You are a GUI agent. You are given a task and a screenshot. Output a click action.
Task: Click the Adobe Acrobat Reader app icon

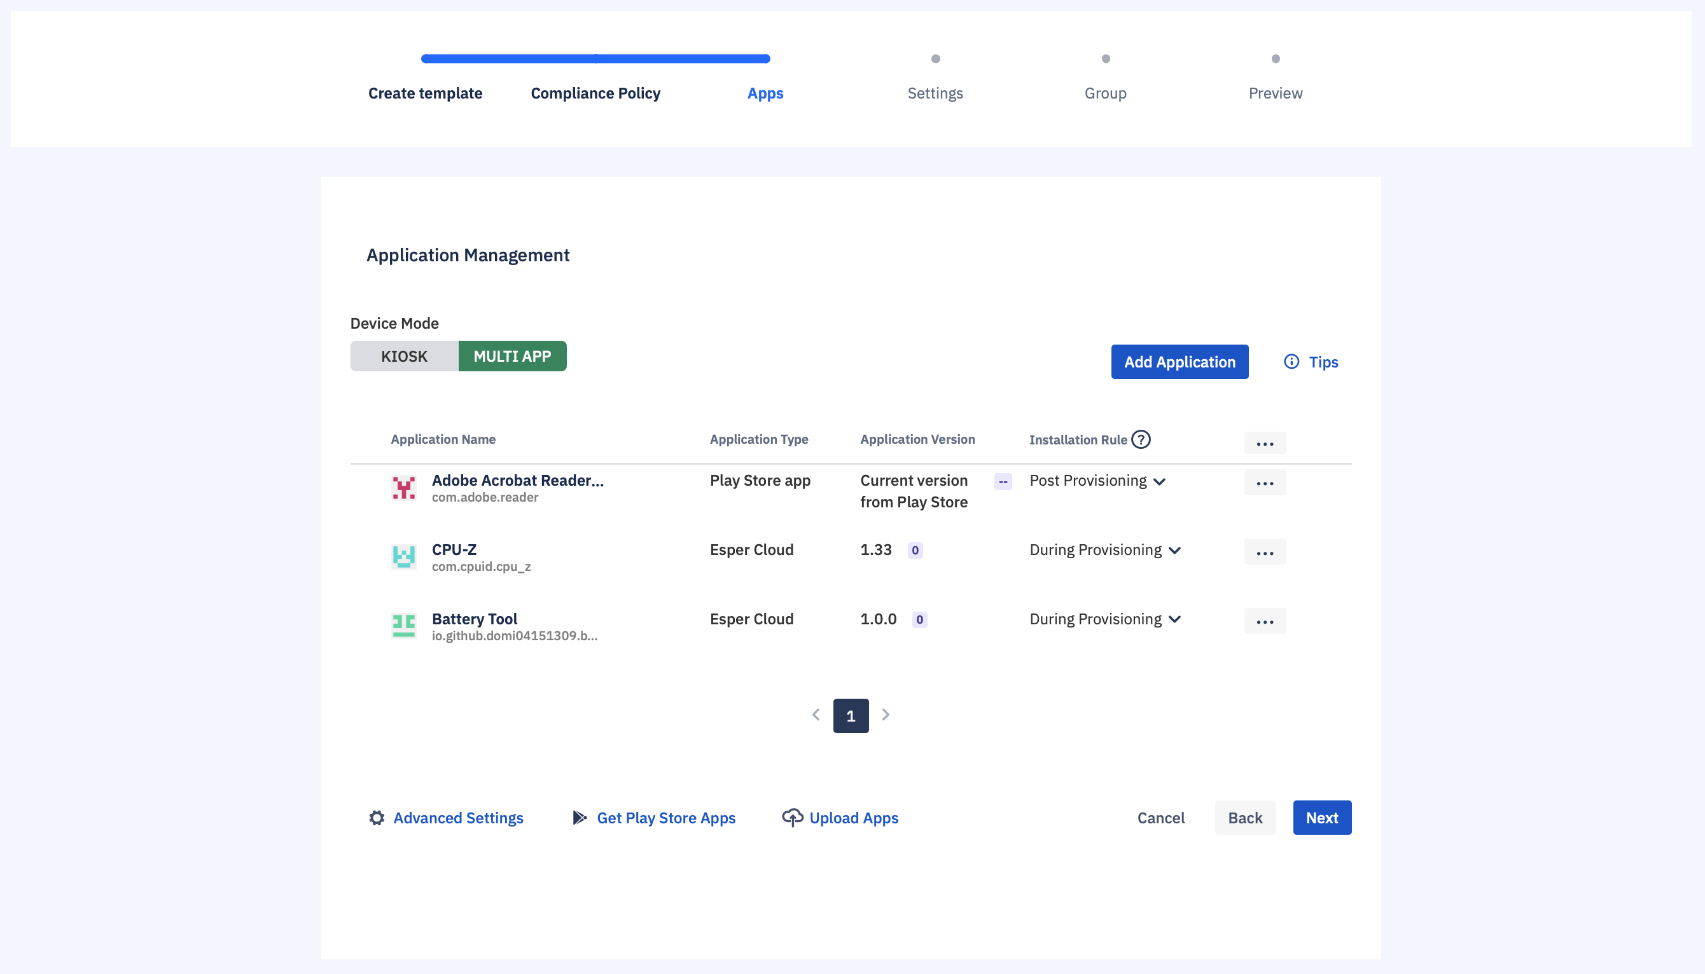[x=403, y=488]
